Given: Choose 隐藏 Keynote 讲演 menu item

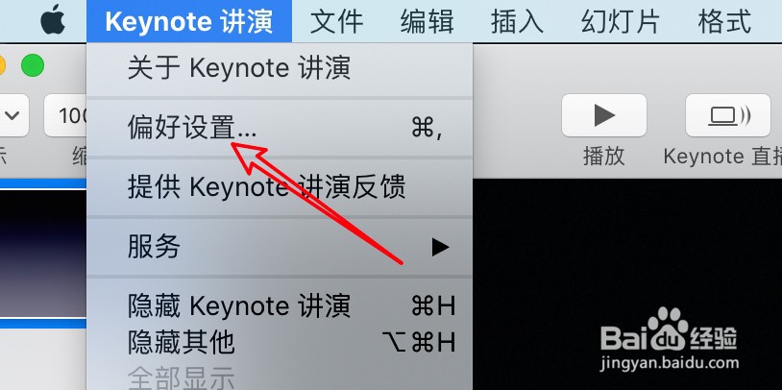Looking at the screenshot, I should click(x=280, y=306).
